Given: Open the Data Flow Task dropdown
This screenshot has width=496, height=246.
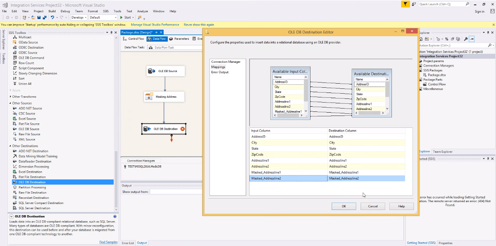Looking at the screenshot, I should pos(174,48).
